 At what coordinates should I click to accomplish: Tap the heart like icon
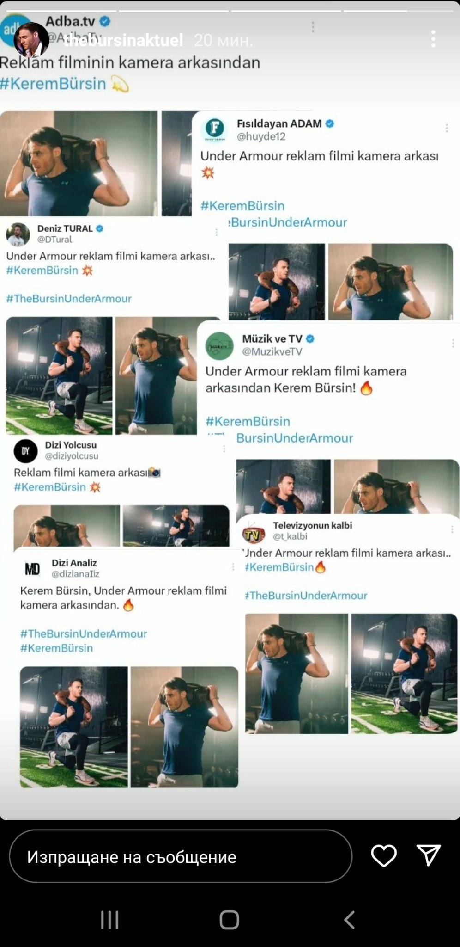384,855
